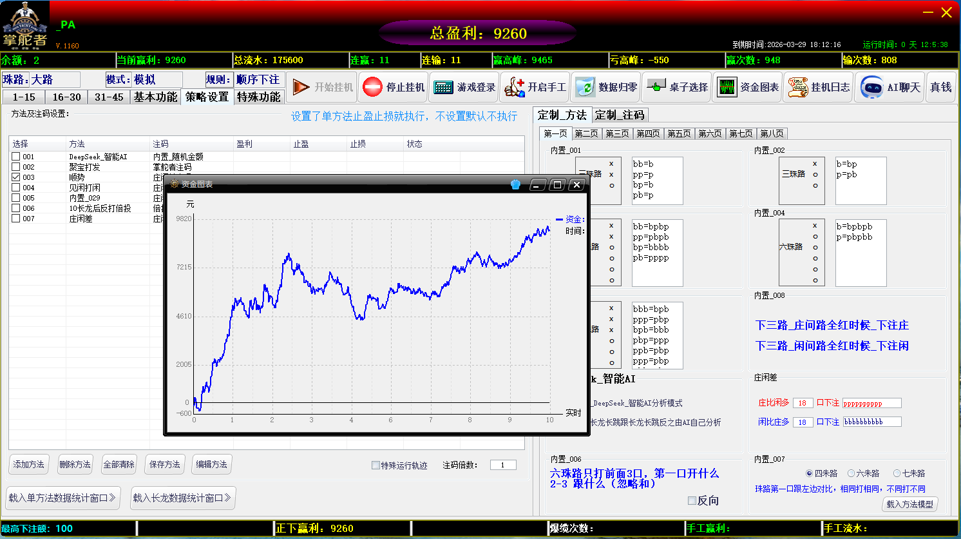The image size is (961, 539).
Task: Click the 载入方法模型 button
Action: (x=909, y=504)
